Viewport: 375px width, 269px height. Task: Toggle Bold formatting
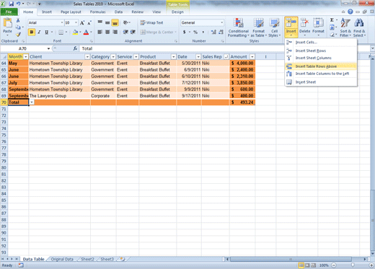(x=32, y=32)
